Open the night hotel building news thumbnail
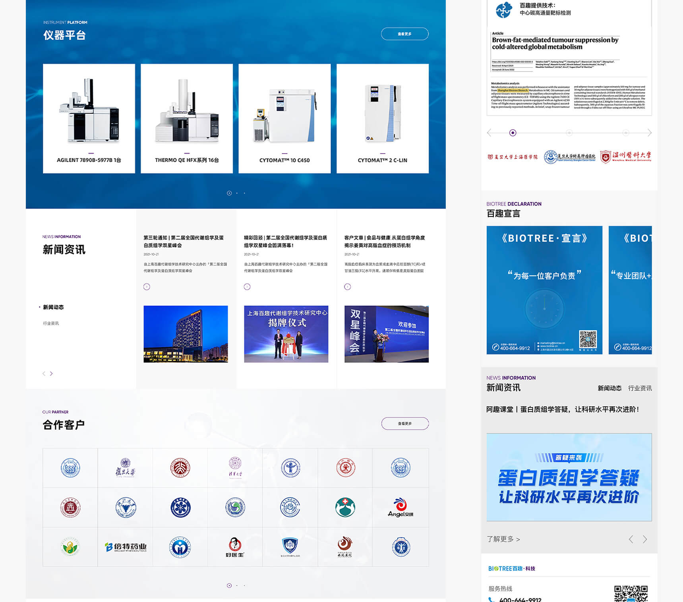This screenshot has height=602, width=683. tap(186, 334)
